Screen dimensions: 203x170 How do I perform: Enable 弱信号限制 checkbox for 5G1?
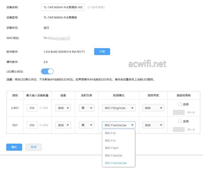tap(180, 121)
